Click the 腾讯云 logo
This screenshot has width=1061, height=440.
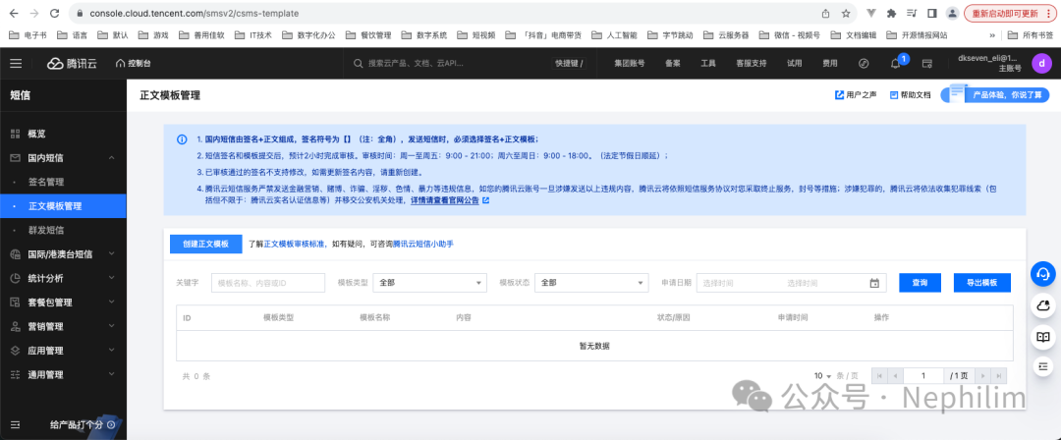pyautogui.click(x=72, y=63)
